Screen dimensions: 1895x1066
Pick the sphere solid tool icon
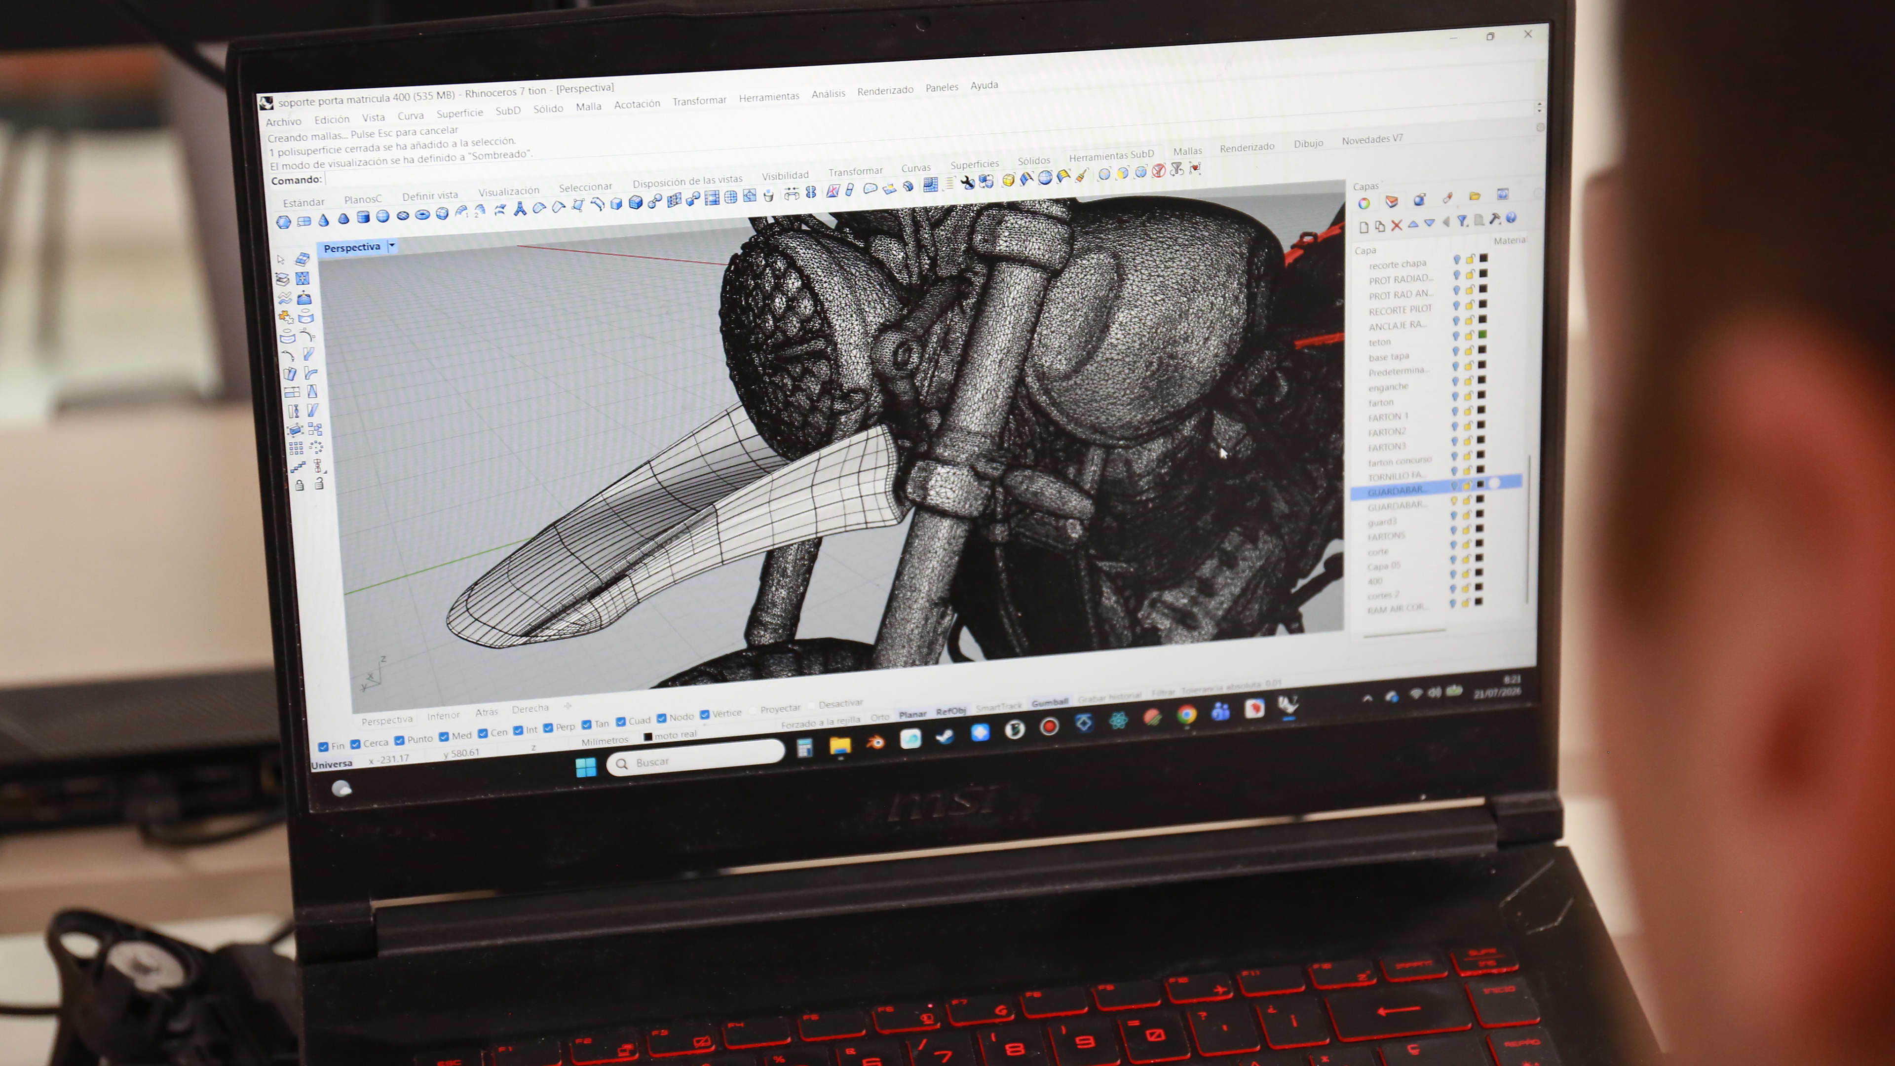tap(382, 216)
